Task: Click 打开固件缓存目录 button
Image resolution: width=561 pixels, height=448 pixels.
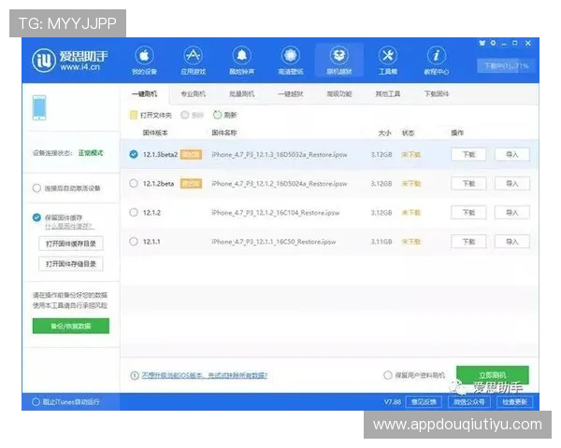Action: point(71,244)
